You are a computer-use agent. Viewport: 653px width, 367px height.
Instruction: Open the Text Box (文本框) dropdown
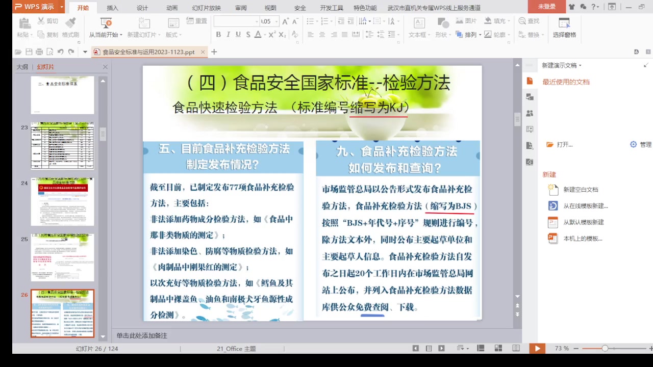419,35
